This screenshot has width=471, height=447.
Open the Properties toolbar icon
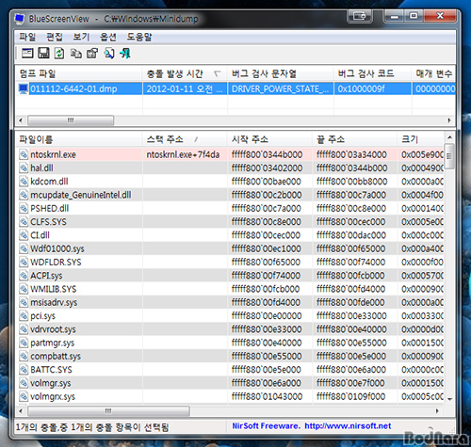tap(92, 54)
